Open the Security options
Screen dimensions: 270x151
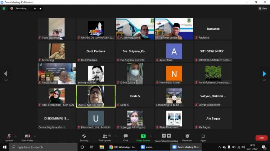84,138
